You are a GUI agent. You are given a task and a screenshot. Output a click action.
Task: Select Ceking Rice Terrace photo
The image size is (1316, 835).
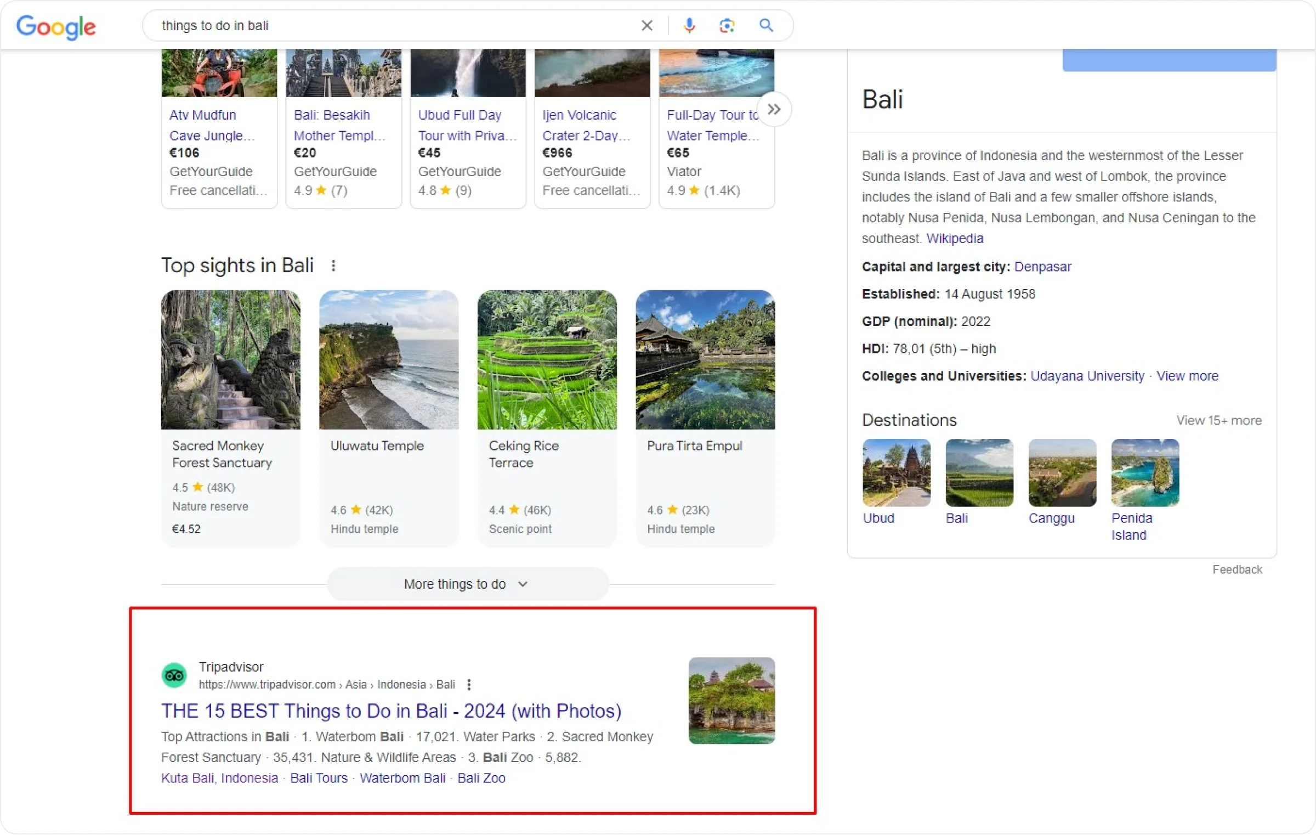(x=547, y=360)
